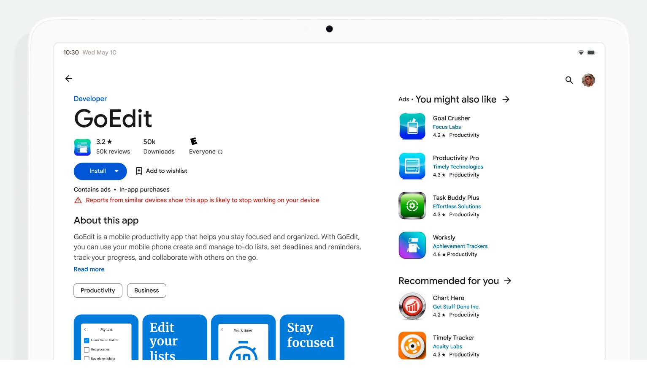Open the 'Stay focused' screenshot thumbnail

(312, 337)
